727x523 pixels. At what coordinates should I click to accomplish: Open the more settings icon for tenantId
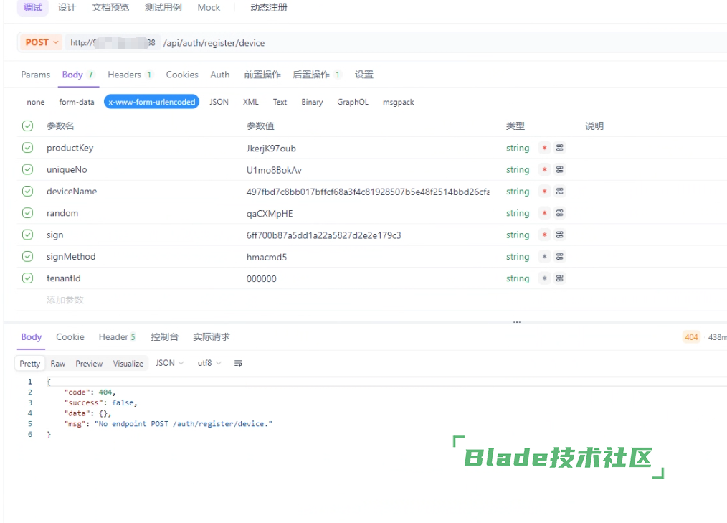click(560, 278)
